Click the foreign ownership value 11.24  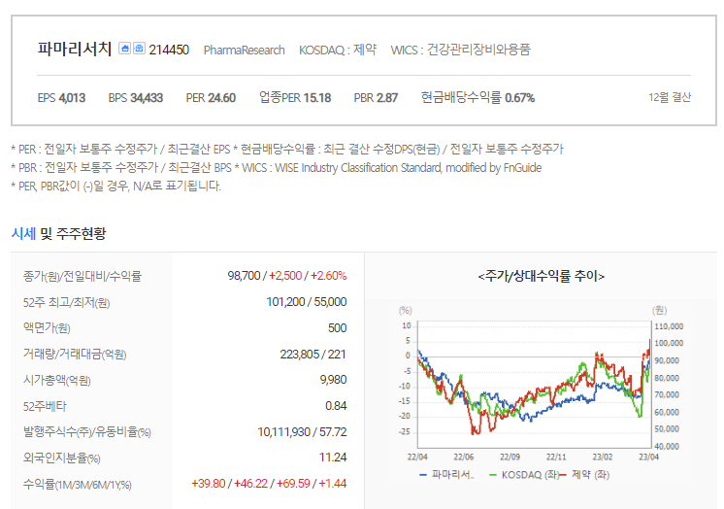pos(333,458)
